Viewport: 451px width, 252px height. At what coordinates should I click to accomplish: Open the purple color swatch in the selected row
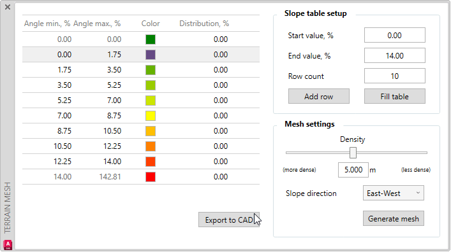151,55
